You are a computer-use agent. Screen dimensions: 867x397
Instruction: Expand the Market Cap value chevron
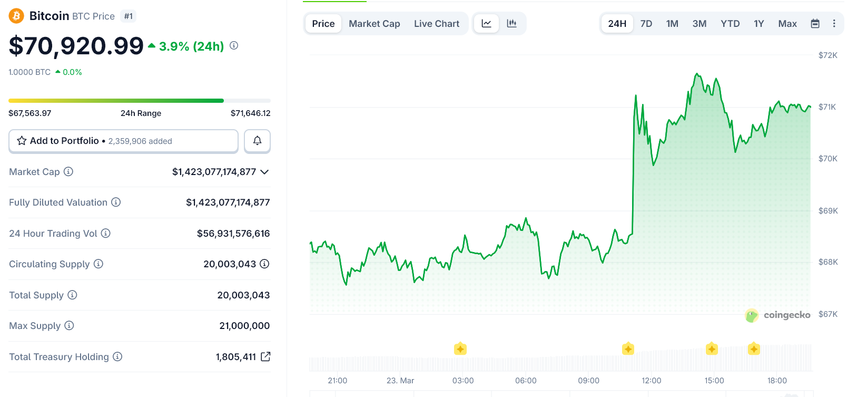(264, 172)
